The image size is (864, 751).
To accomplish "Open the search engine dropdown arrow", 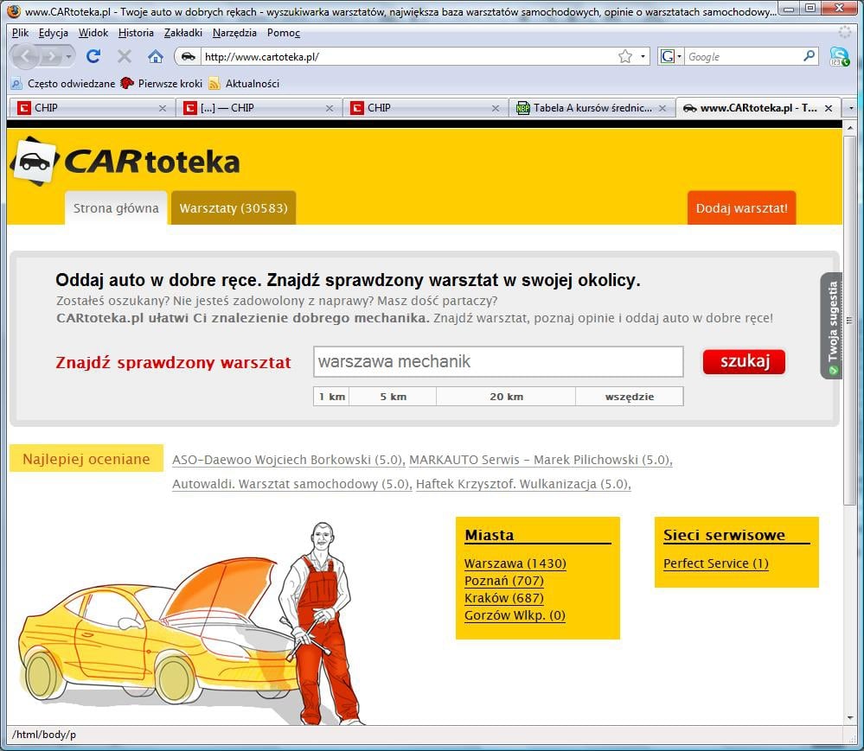I will pos(679,55).
